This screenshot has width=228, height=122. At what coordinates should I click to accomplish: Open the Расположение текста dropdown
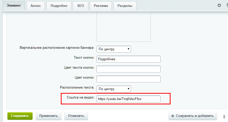(x=114, y=89)
